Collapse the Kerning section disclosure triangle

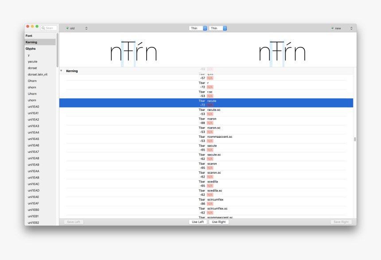click(x=61, y=71)
